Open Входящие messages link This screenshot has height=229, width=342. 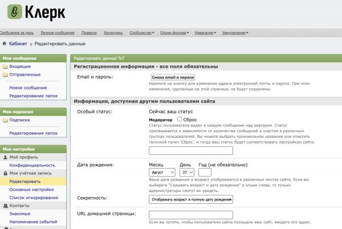click(x=20, y=67)
